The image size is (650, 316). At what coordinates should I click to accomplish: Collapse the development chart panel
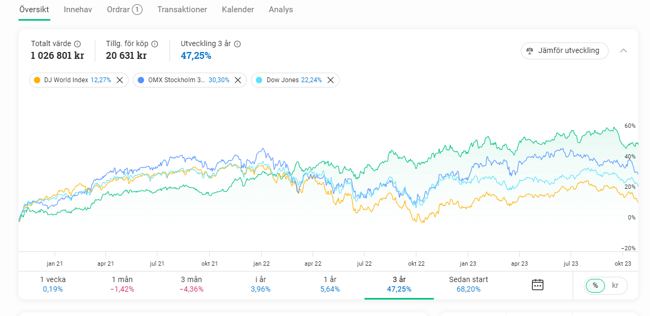(624, 51)
